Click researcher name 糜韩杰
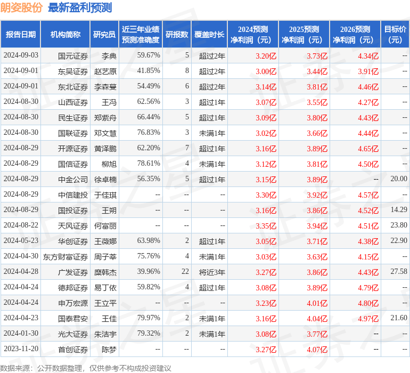 pyautogui.click(x=105, y=272)
